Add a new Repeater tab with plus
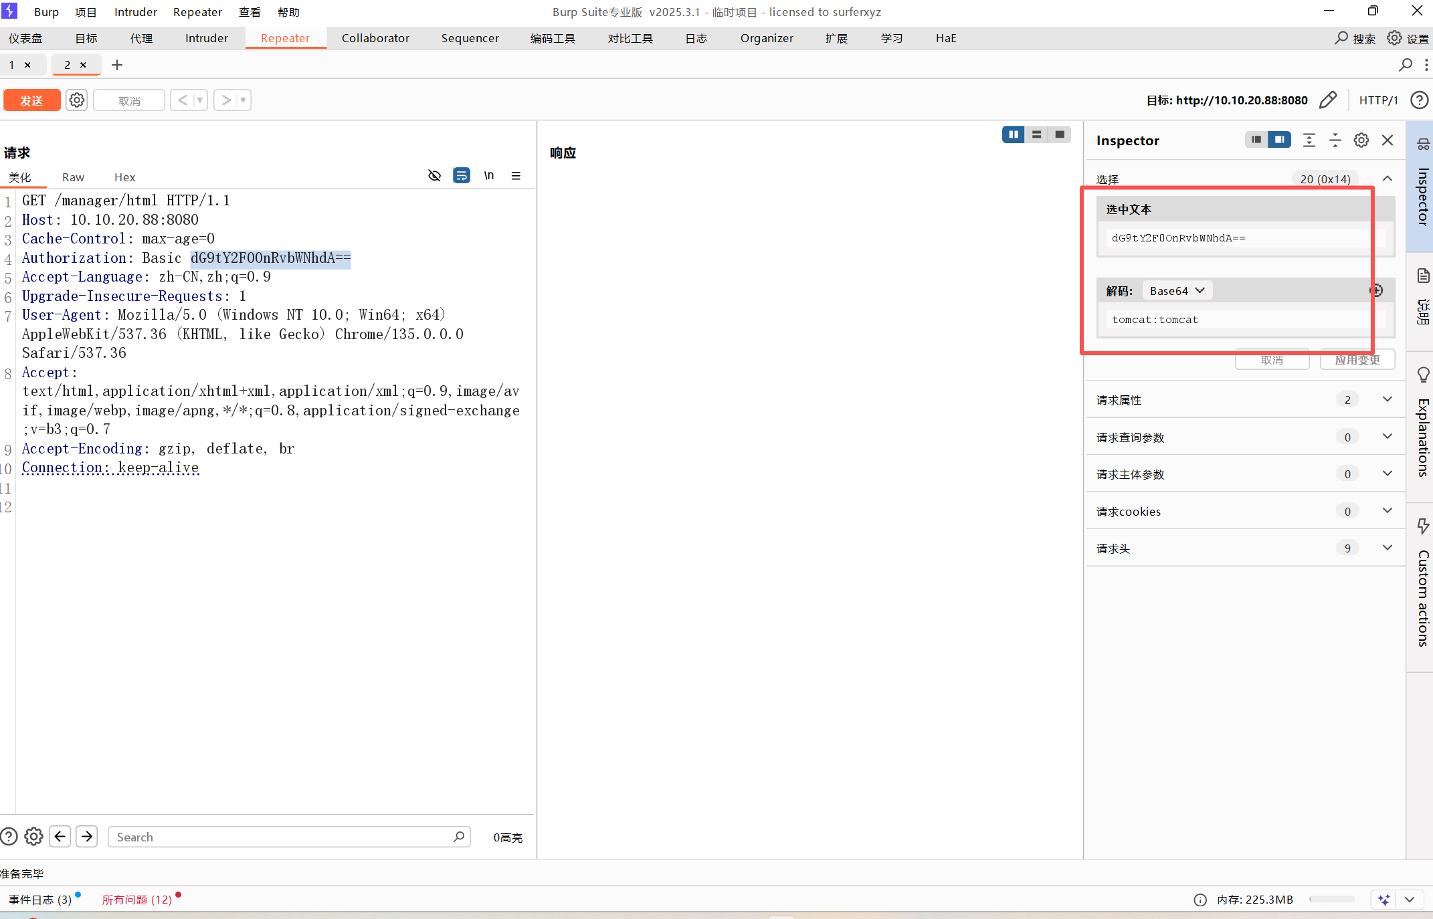The height and width of the screenshot is (919, 1433). pyautogui.click(x=117, y=65)
